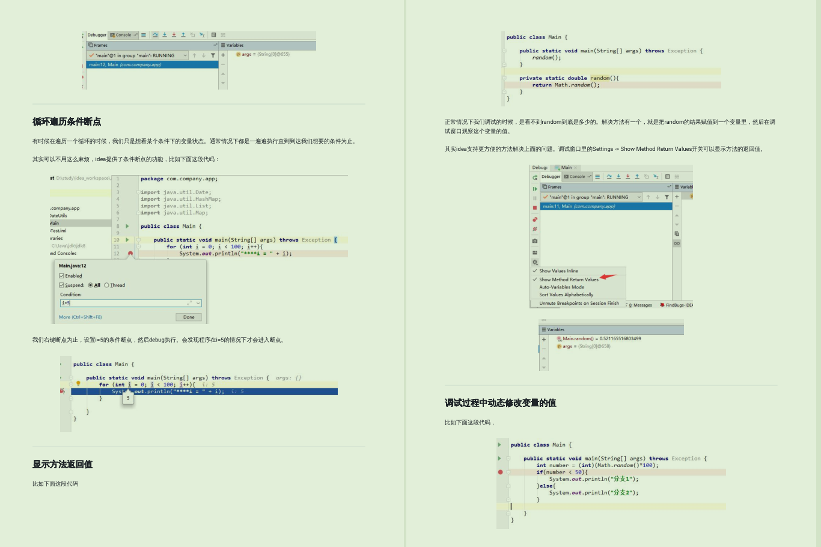
Task: Open thread dropdown in main:12 debugger frames
Action: pos(185,55)
